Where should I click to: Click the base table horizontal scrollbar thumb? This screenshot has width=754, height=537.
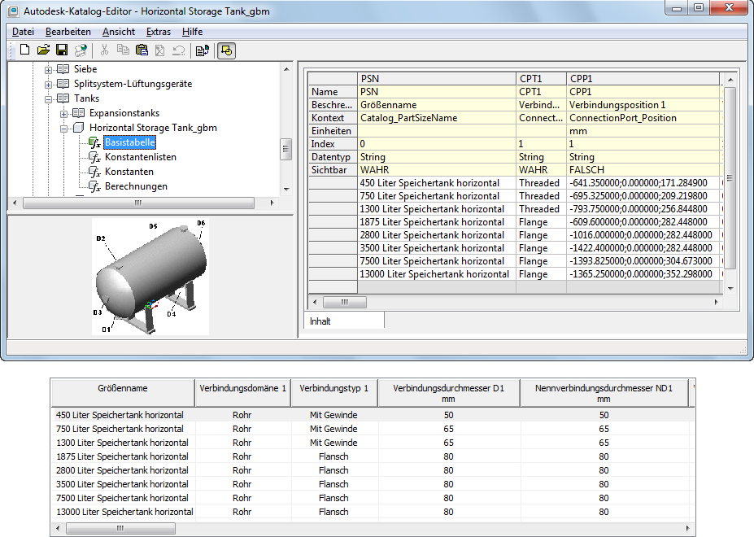pos(345,302)
